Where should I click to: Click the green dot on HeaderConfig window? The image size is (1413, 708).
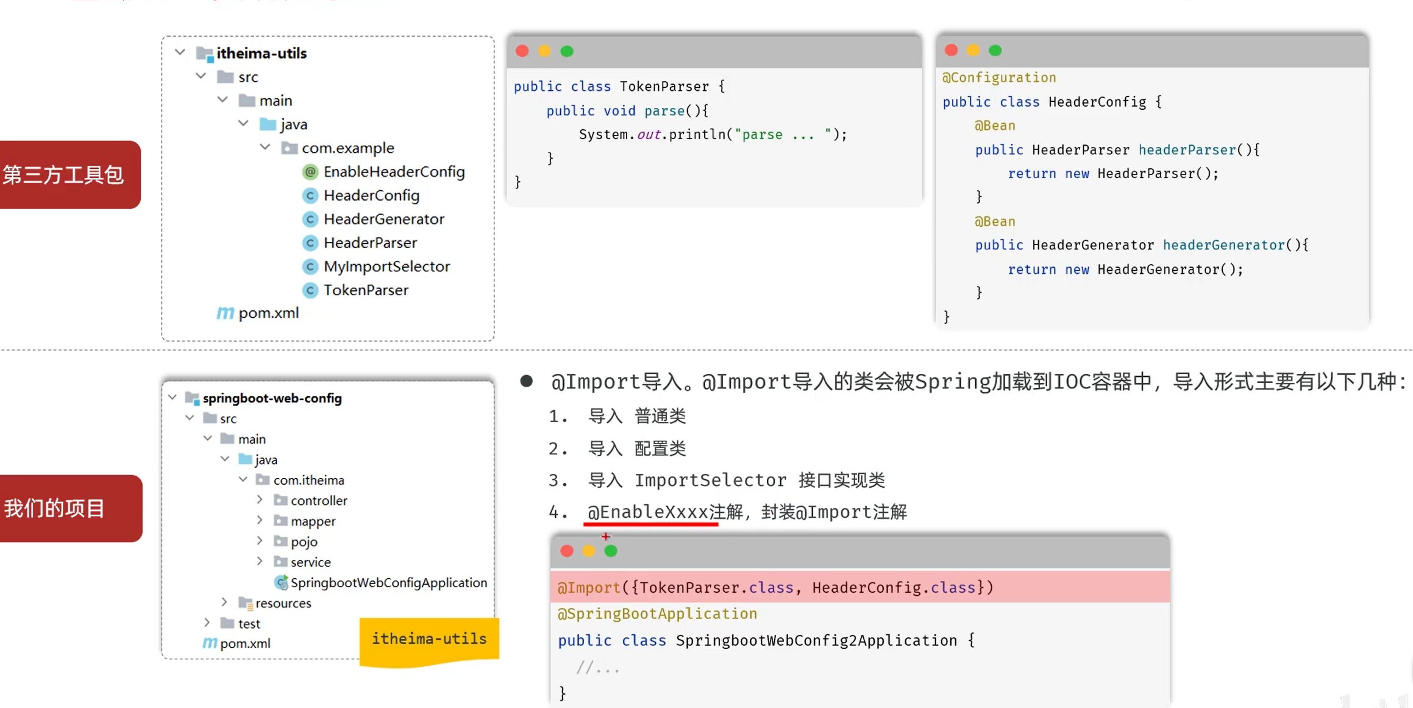[x=995, y=50]
